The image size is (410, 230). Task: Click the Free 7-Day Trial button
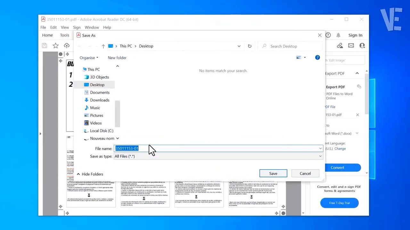point(339,203)
